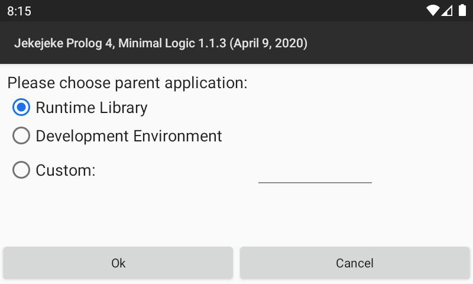
Task: Focus the Custom parent application text field
Action: coord(315,172)
